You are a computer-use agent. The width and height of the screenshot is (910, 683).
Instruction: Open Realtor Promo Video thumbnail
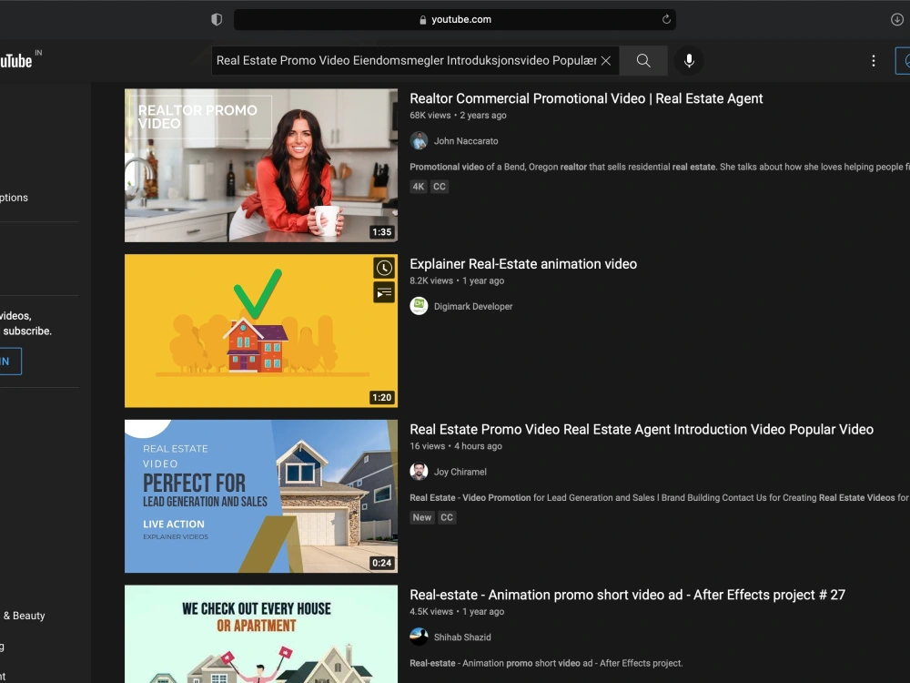[x=261, y=165]
